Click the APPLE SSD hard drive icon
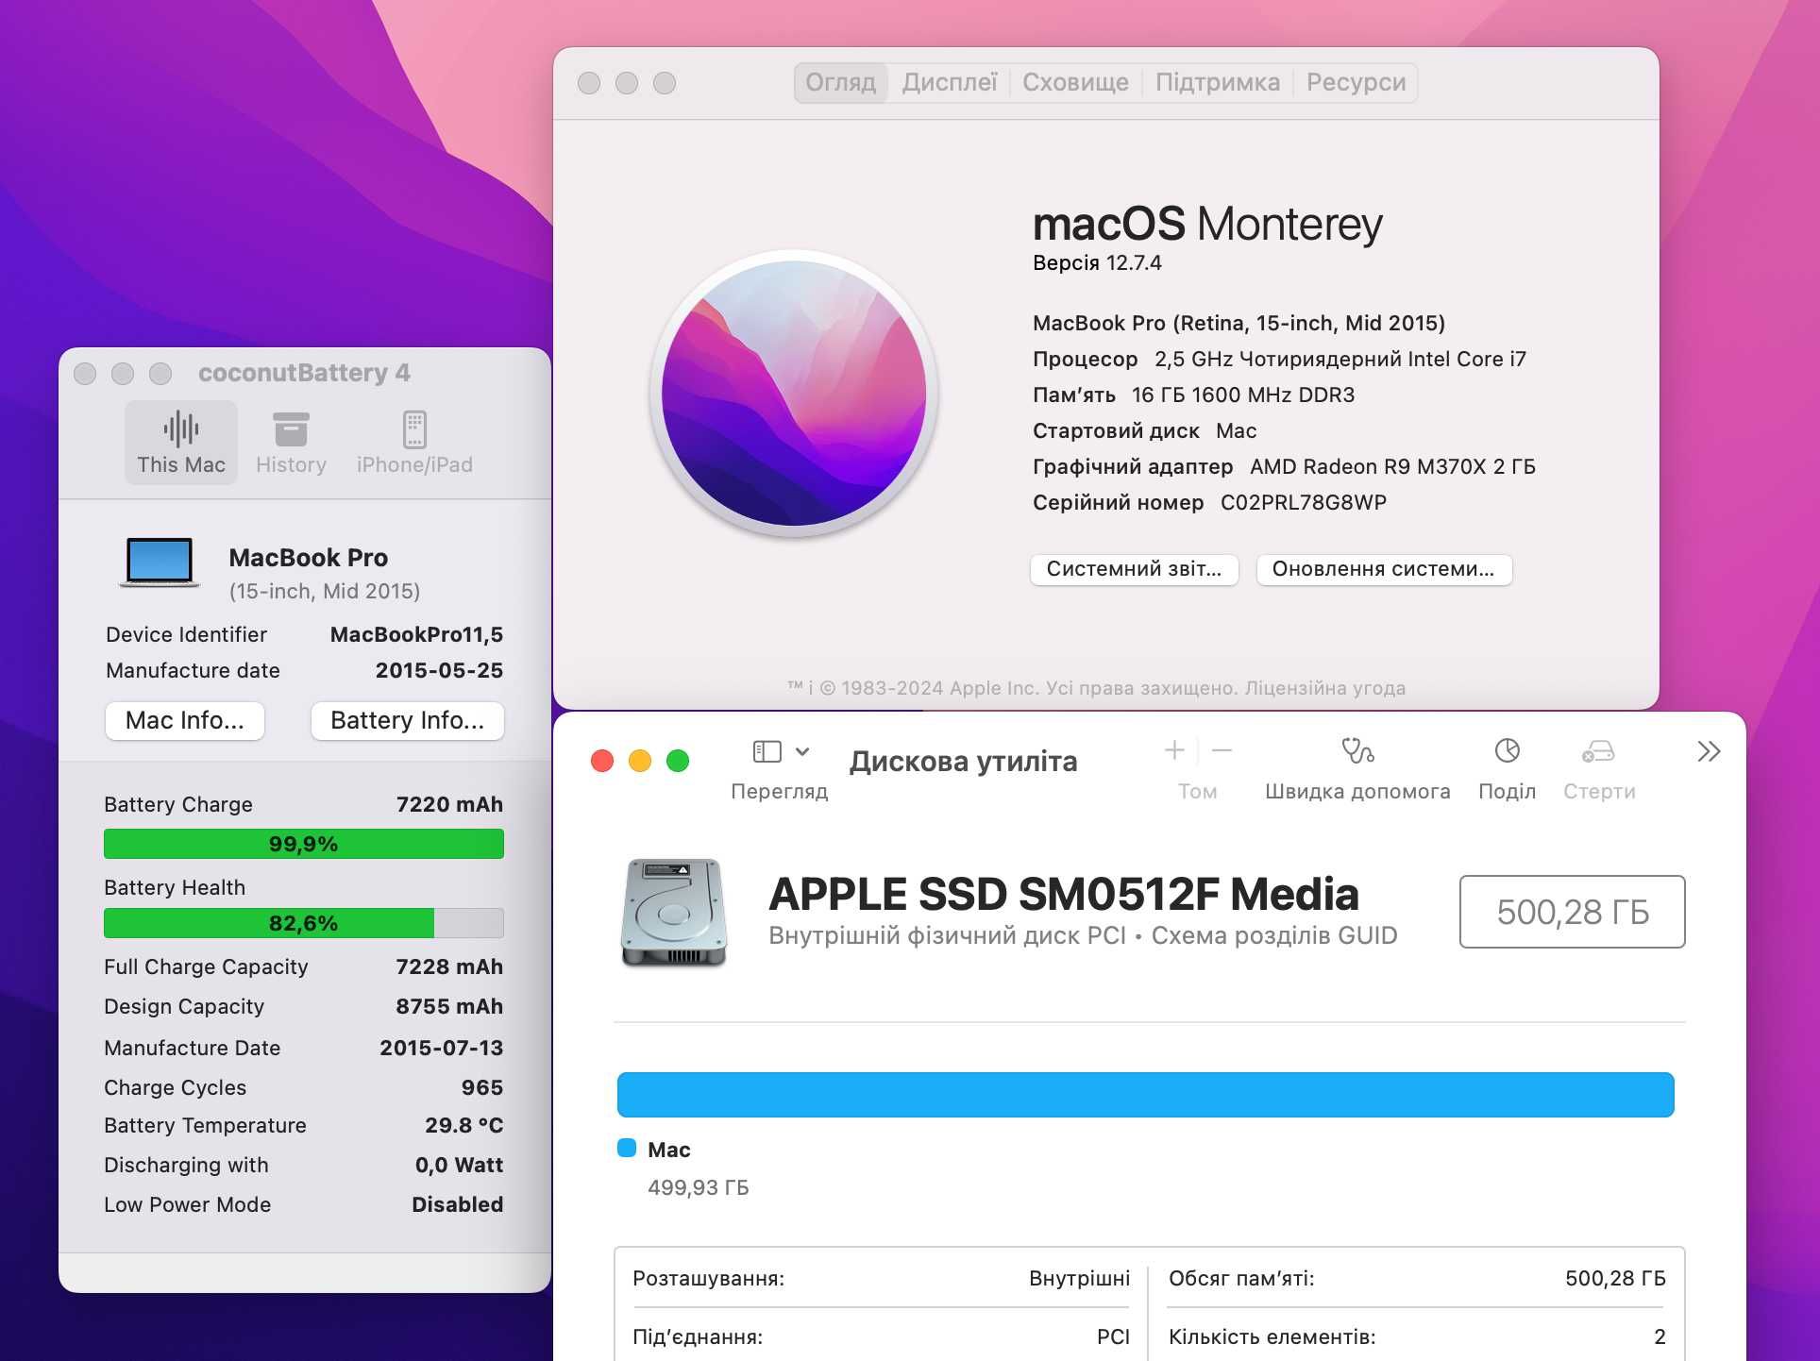Screen dimensions: 1820x1361 (x=674, y=912)
